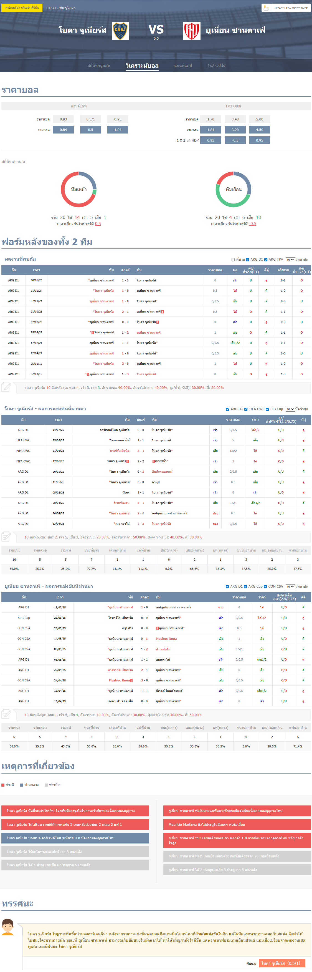Screen dimensions: 312x972
Task: Click red card icon in 21/10/23 head-to-head row
Action: 163,312
